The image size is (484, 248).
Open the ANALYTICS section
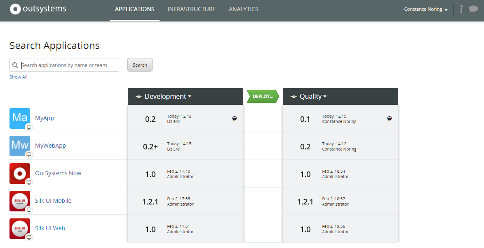pos(243,9)
